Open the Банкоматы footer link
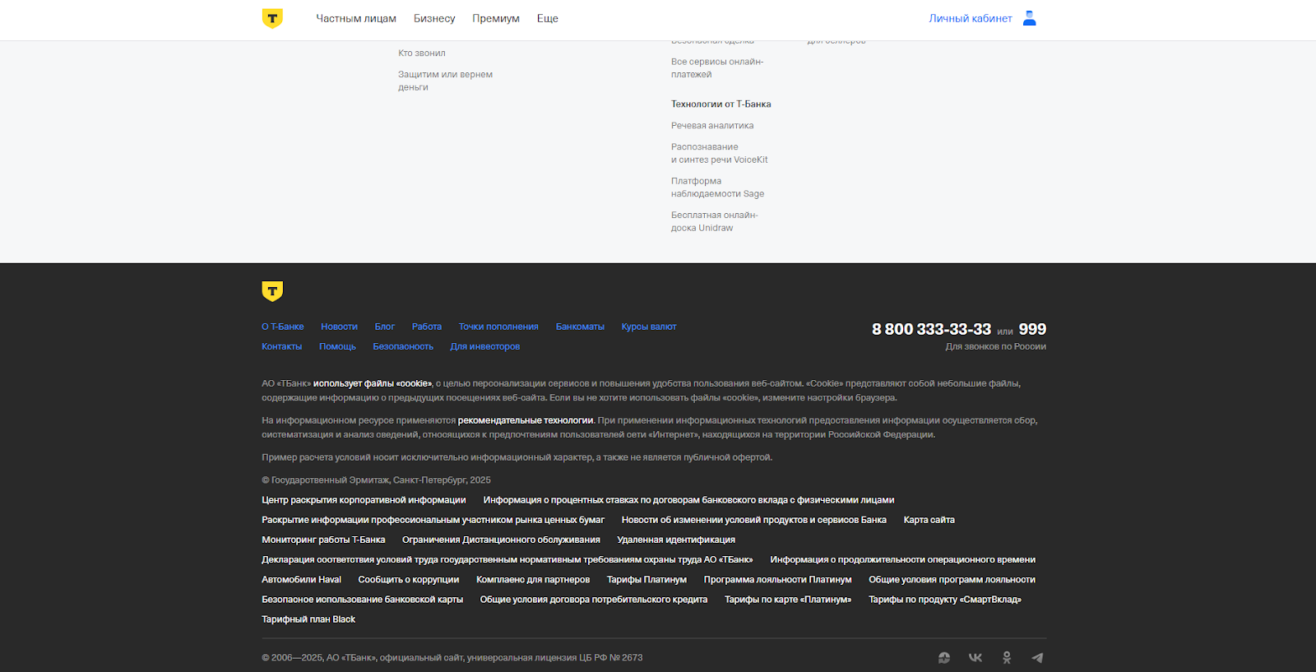 (580, 327)
